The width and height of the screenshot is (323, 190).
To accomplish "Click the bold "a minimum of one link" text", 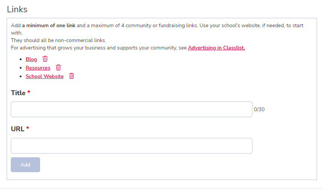I will pos(49,25).
